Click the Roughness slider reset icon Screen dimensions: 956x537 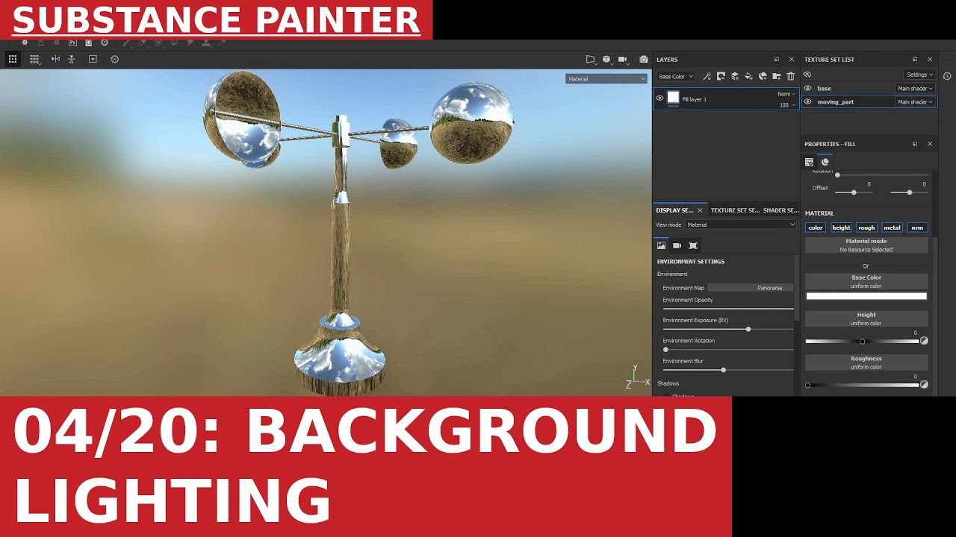pyautogui.click(x=924, y=385)
